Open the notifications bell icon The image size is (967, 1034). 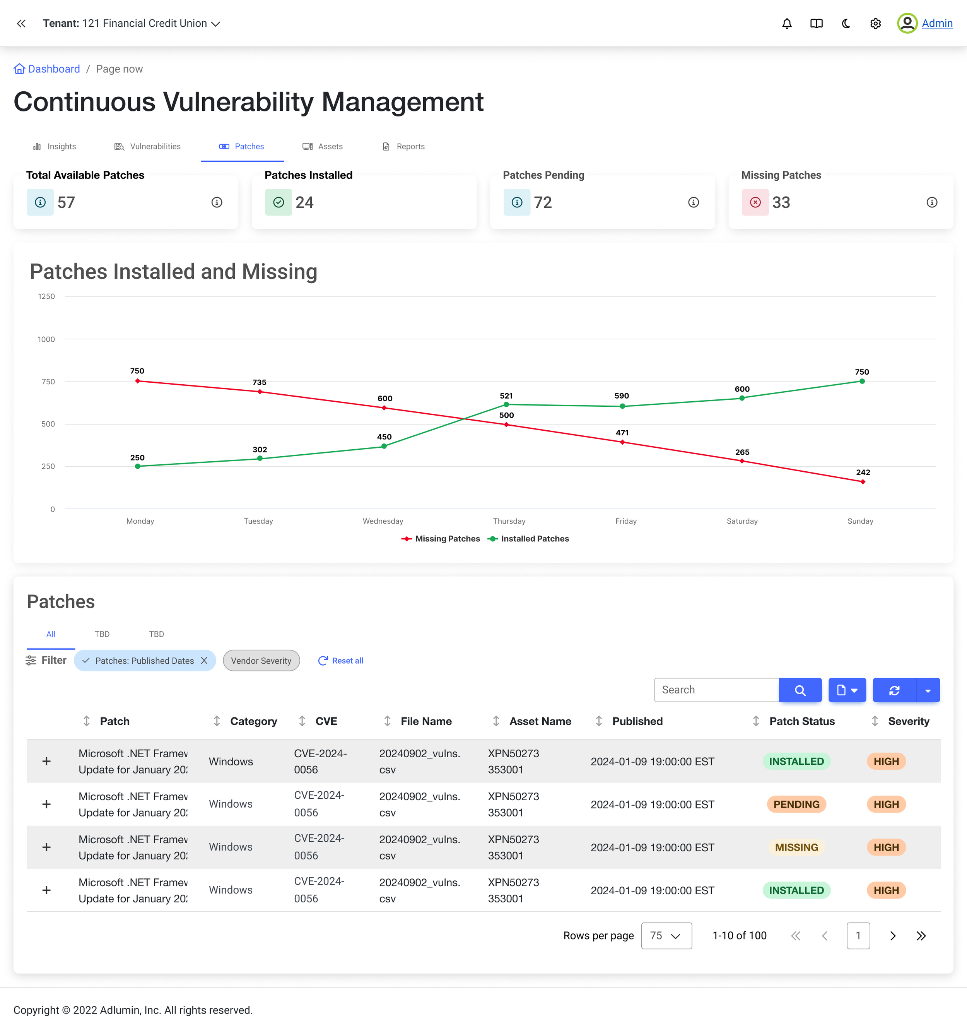point(787,23)
